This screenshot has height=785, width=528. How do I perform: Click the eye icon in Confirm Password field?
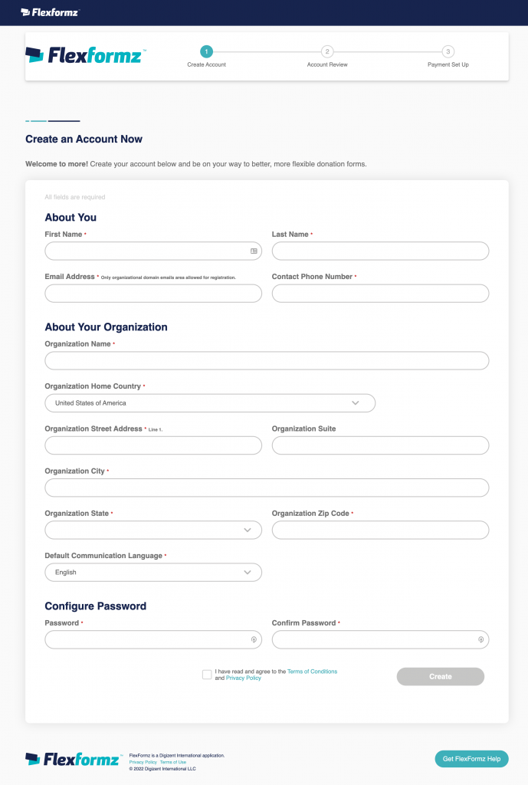(x=480, y=639)
